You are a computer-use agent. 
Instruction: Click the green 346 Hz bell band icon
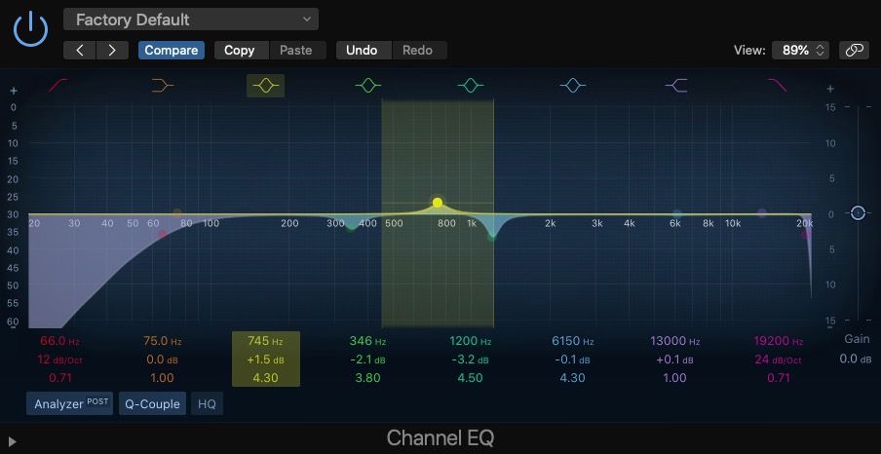(367, 86)
